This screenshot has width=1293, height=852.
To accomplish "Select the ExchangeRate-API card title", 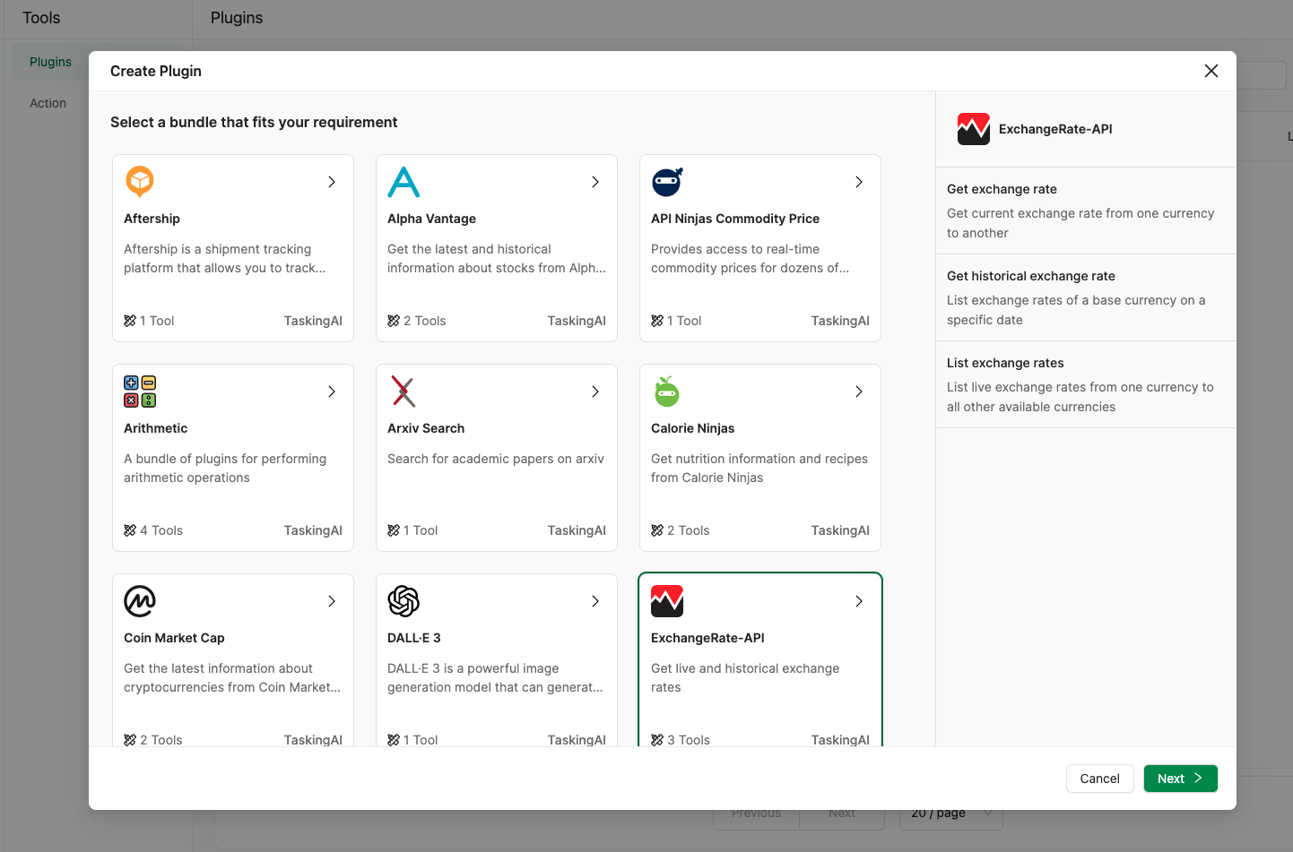I will point(707,638).
